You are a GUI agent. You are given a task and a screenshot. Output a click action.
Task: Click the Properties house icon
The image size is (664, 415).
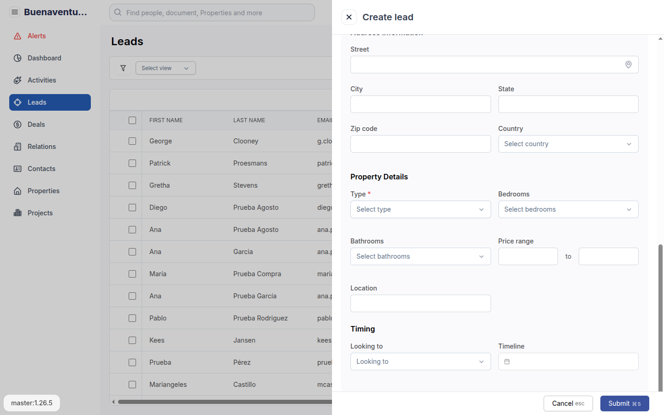coord(18,191)
